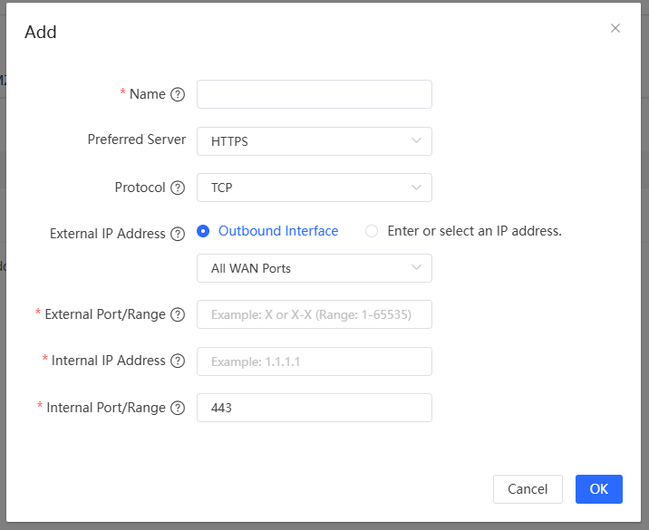Click into the External Port/Range input
The image size is (649, 530).
[314, 314]
